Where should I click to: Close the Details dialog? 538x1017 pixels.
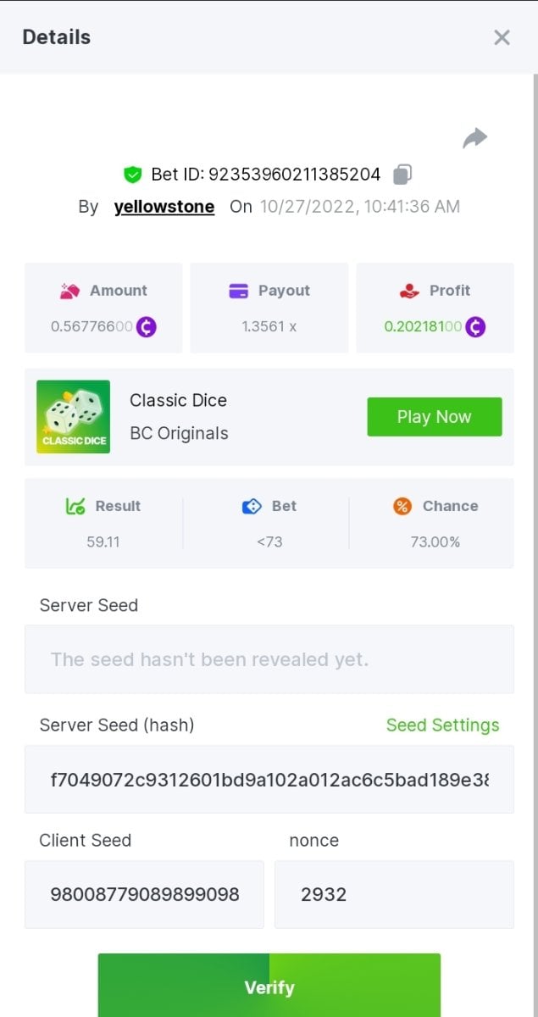[x=502, y=37]
